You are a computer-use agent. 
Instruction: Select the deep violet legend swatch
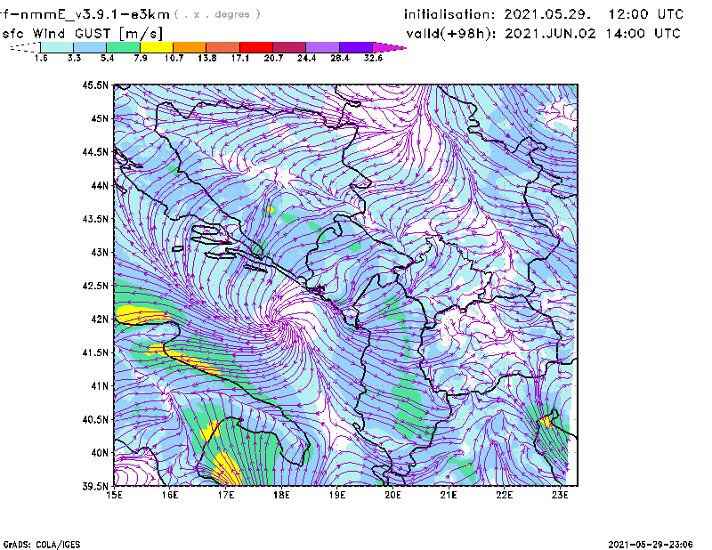[356, 47]
